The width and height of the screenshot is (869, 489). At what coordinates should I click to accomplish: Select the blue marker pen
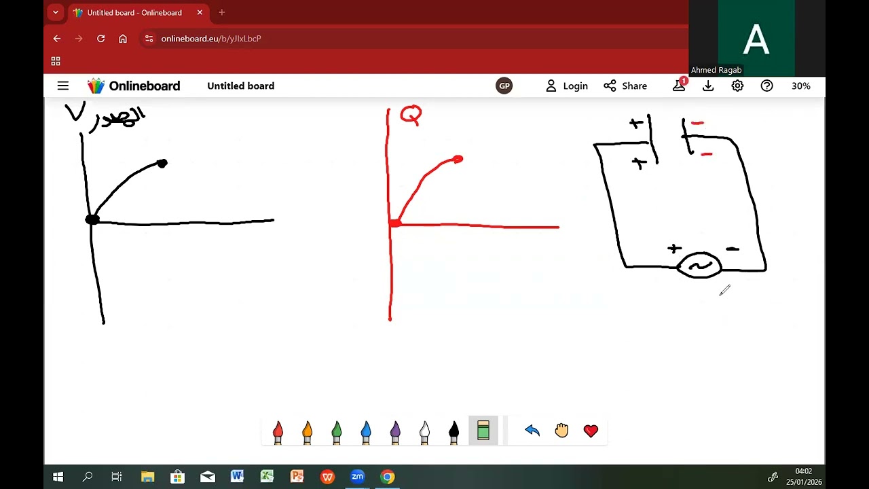tap(366, 432)
